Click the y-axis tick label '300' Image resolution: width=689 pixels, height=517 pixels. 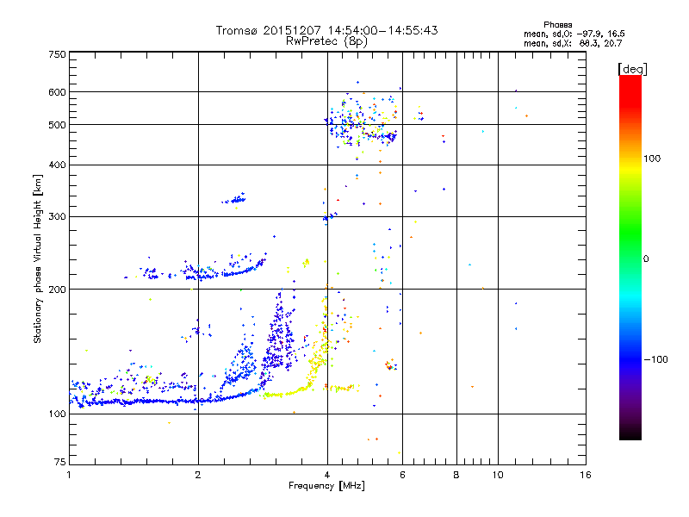click(x=57, y=217)
